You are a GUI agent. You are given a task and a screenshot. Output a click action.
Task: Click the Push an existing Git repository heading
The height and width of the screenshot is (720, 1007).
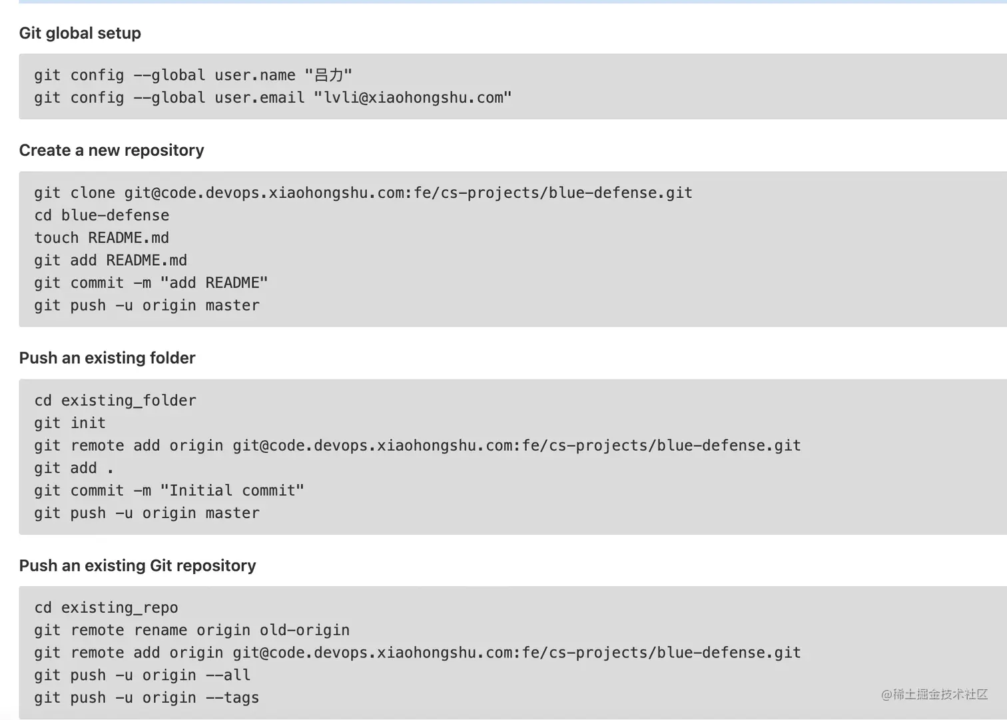click(x=138, y=566)
